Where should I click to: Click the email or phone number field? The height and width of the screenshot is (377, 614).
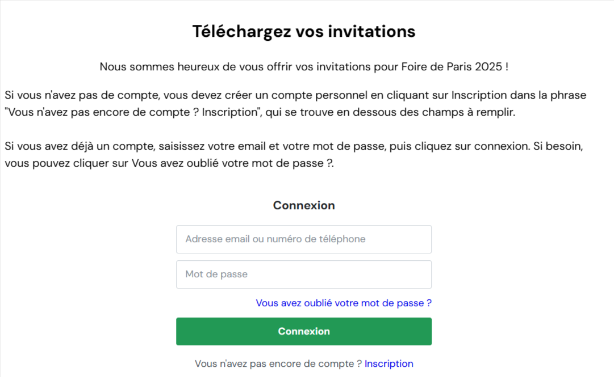pyautogui.click(x=304, y=239)
